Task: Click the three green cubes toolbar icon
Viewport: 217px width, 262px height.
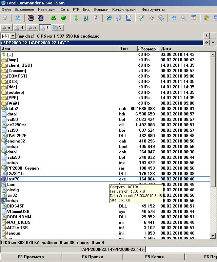Action: (54, 18)
